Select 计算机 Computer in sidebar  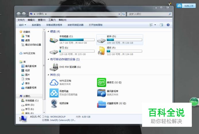tap(25, 96)
